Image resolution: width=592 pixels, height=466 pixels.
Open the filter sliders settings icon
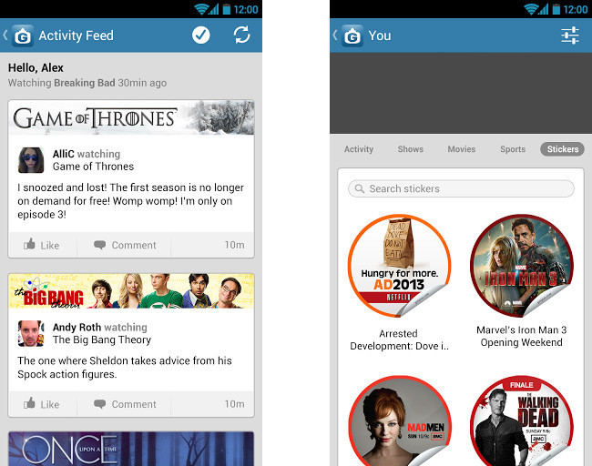pos(570,35)
